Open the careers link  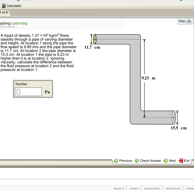134,189
